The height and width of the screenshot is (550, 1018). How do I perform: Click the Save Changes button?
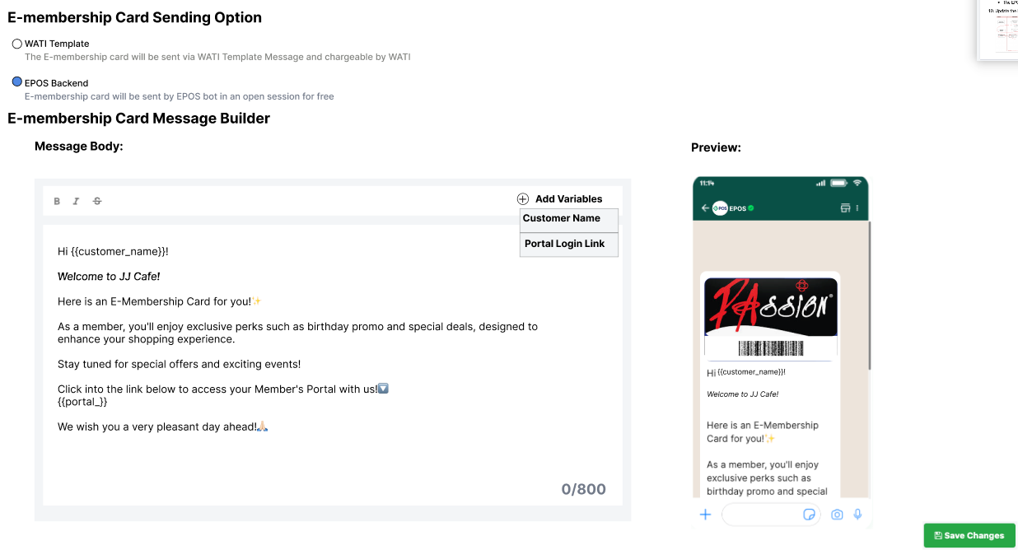pyautogui.click(x=969, y=535)
